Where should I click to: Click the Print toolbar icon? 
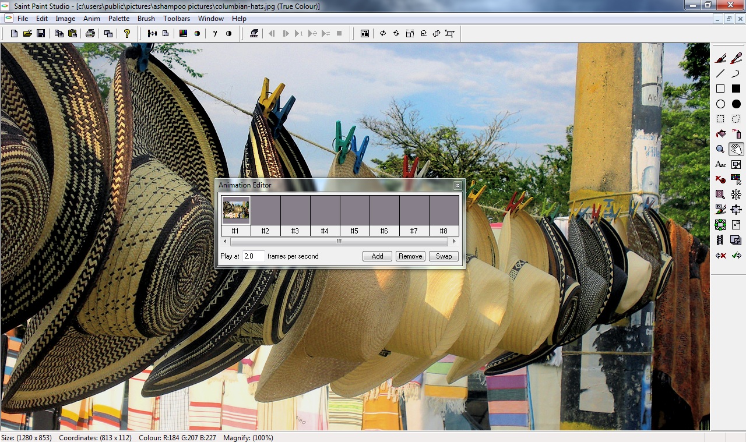point(90,34)
